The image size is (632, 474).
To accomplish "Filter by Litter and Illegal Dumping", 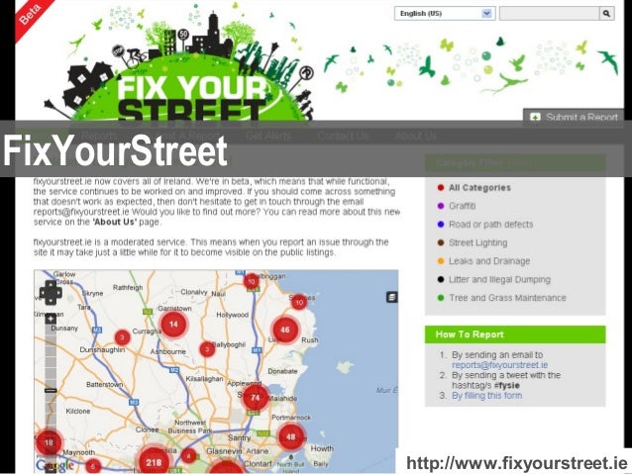I will click(x=499, y=279).
